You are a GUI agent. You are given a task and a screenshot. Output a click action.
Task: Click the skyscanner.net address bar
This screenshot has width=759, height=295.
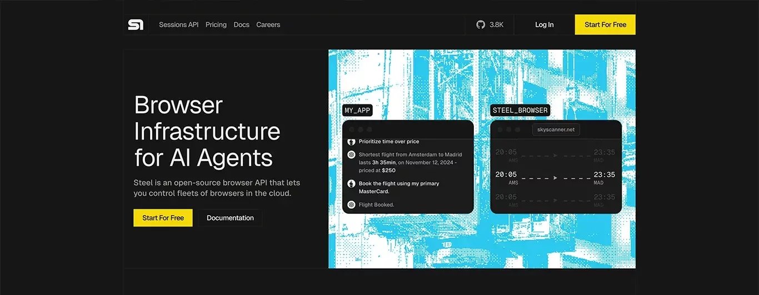tap(556, 129)
